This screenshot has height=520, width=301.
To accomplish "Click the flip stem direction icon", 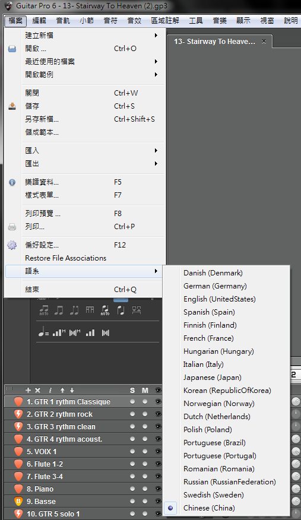I will point(121,310).
